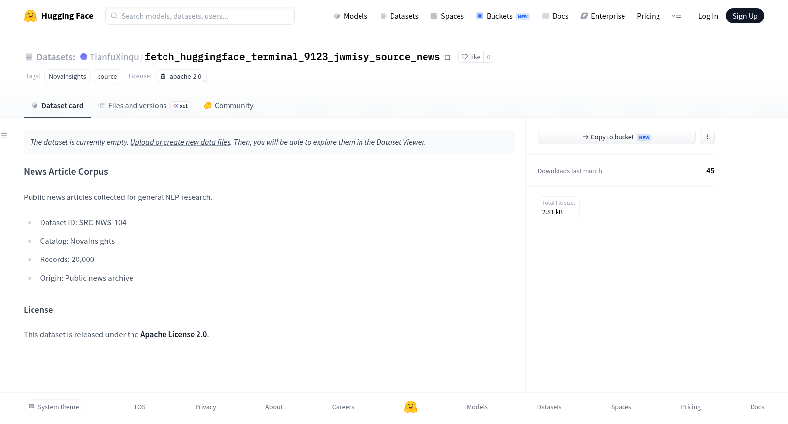Click the News Article Corpus heading

tap(66, 171)
